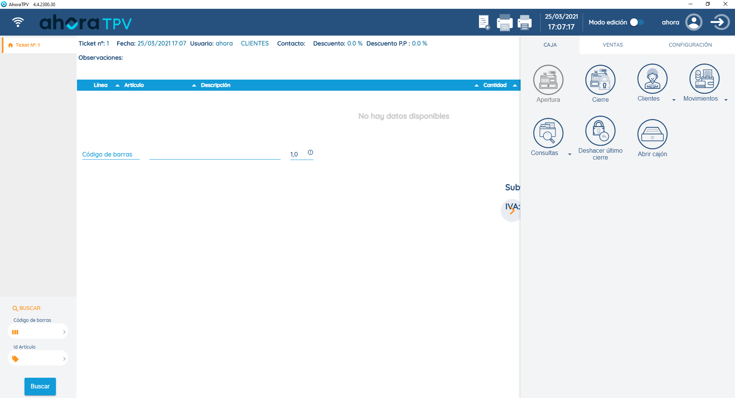Click the new ticket icon in header
Image resolution: width=735 pixels, height=398 pixels.
click(x=484, y=22)
